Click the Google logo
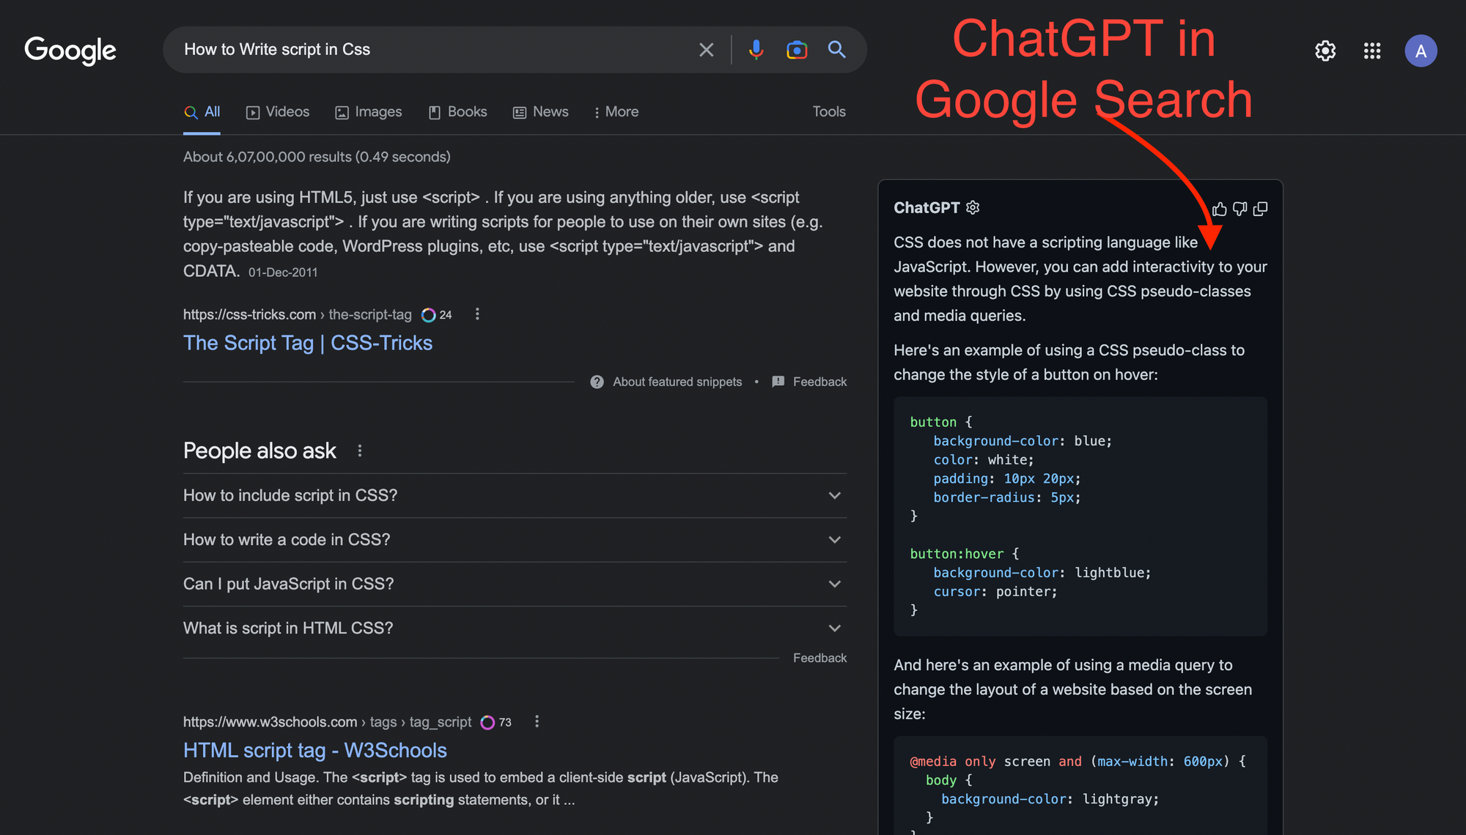This screenshot has height=835, width=1466. [70, 50]
